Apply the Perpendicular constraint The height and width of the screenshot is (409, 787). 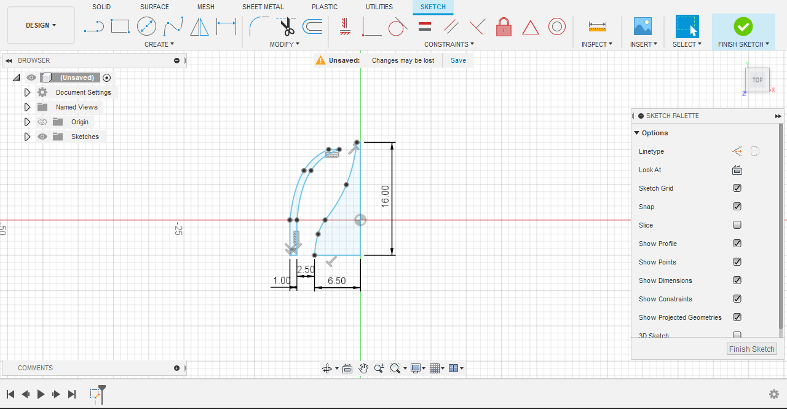click(x=477, y=26)
